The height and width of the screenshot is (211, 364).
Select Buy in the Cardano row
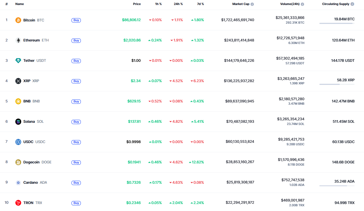[x=76, y=183]
